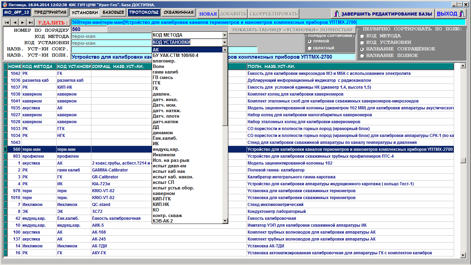Click the ПОЛН. НАЗВ.УСТ-КИ. column header

(x=350, y=66)
